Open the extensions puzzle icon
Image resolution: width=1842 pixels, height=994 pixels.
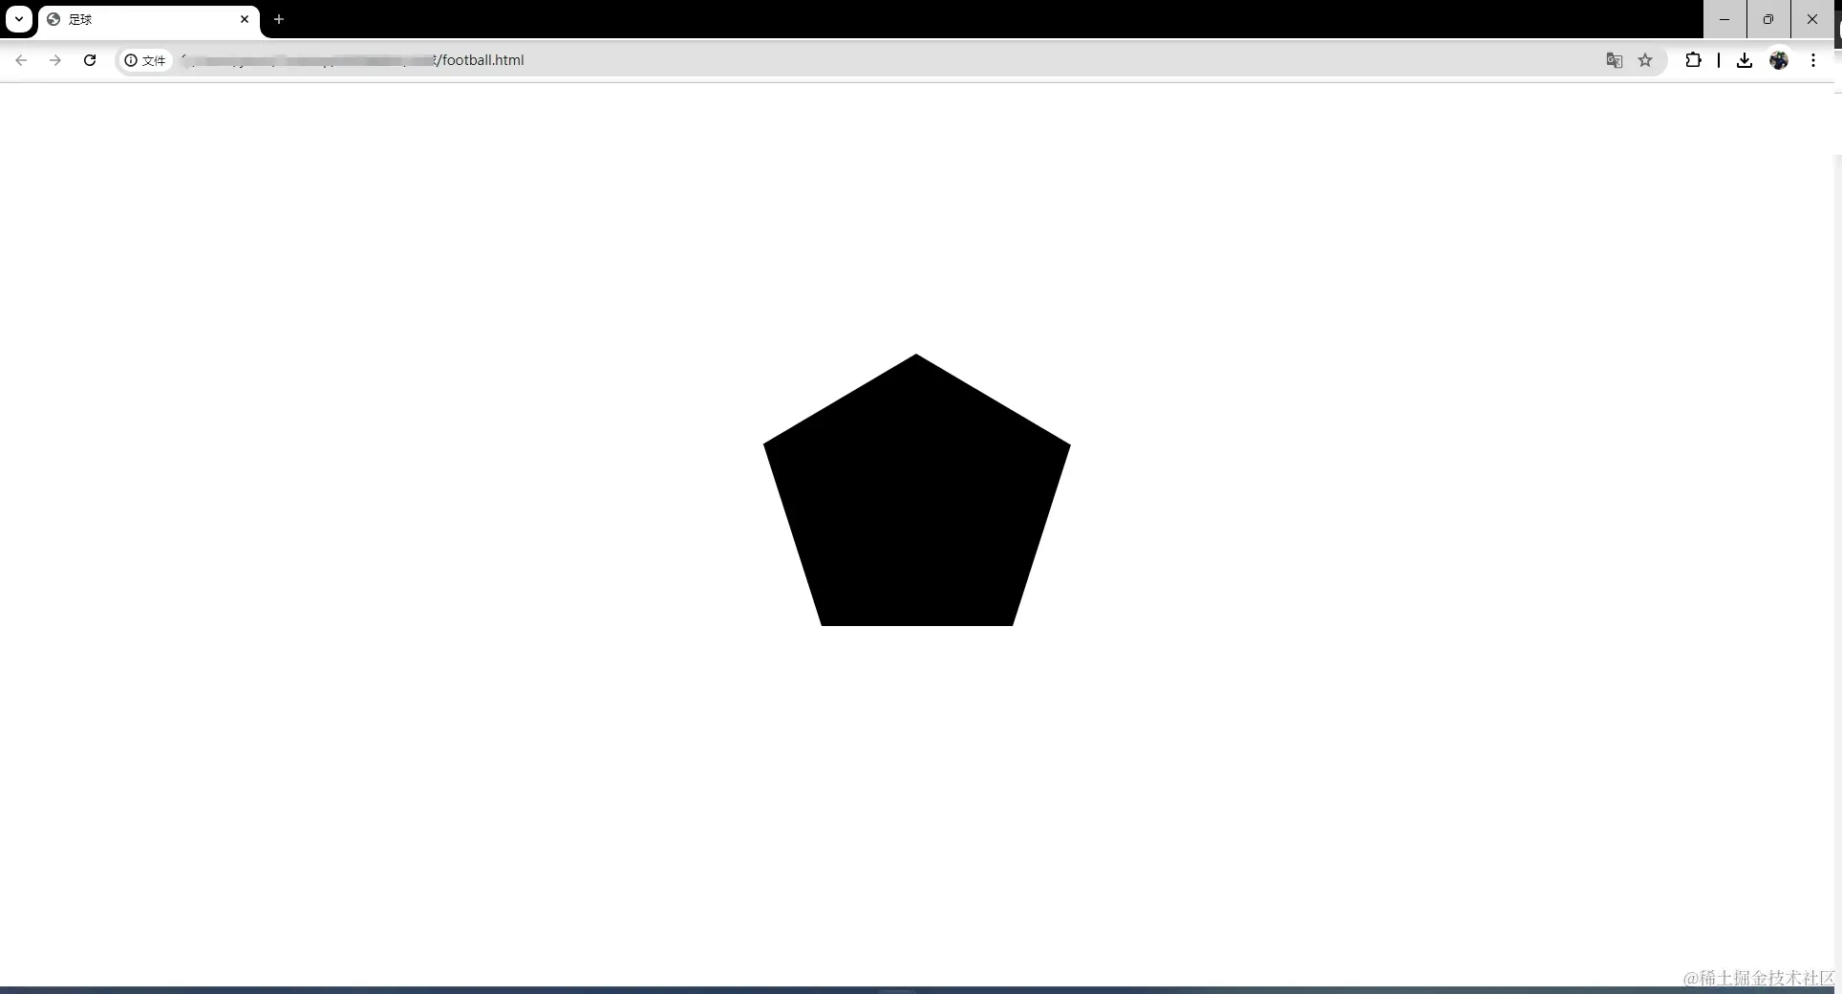(1693, 60)
